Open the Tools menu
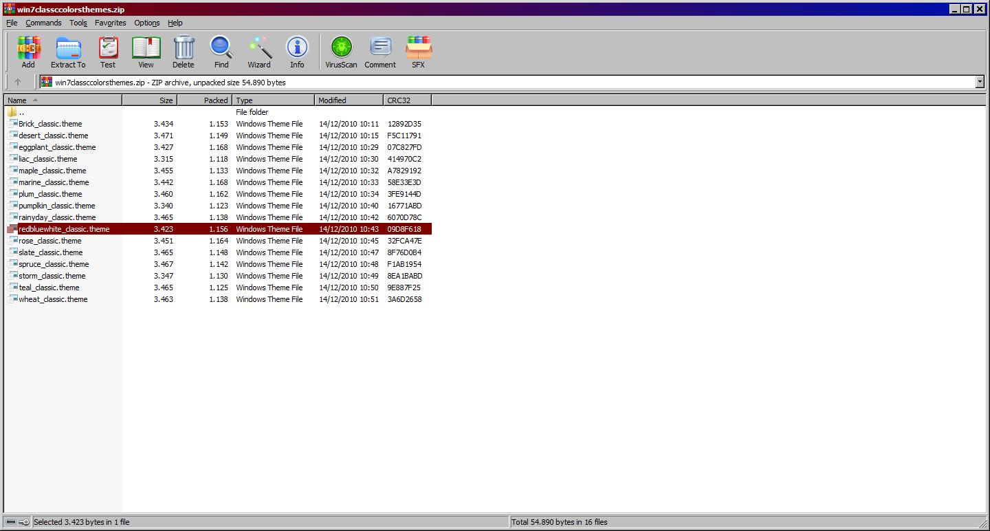Screen dimensions: 990x531 (x=78, y=23)
